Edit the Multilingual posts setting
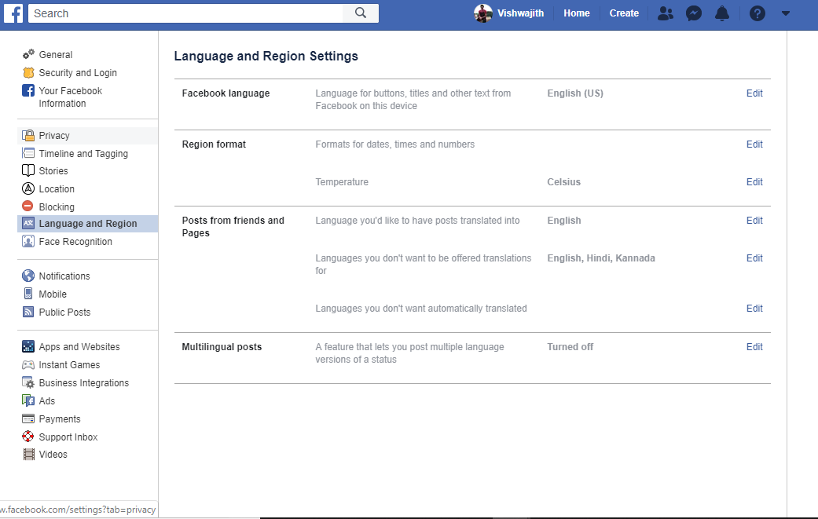Screen dimensions: 818x519 (754, 347)
